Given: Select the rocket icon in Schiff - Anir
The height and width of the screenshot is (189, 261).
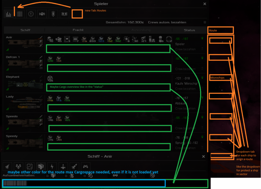Looking at the screenshot, I should (x=7, y=166).
